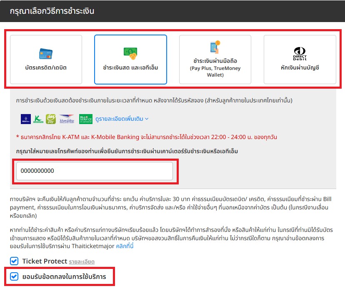Open the terms link คลิกที่นี่
The height and width of the screenshot is (291, 345).
point(125,246)
